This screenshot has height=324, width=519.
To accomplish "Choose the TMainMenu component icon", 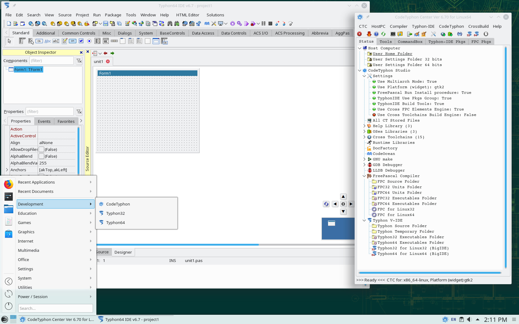I will coord(22,41).
